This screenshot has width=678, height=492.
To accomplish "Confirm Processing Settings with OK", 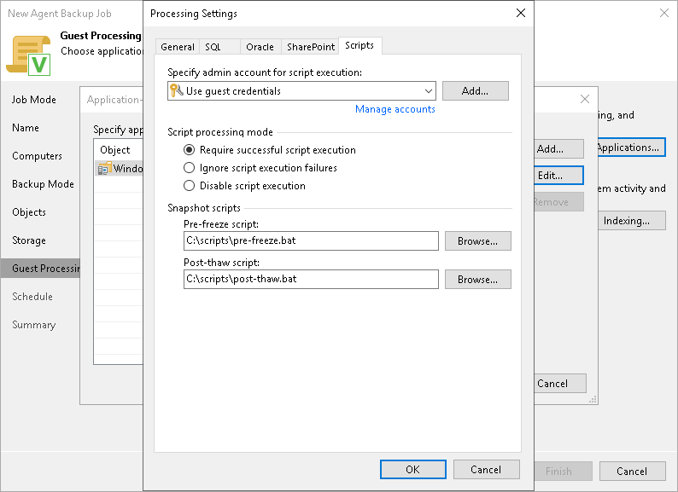I will pyautogui.click(x=412, y=470).
